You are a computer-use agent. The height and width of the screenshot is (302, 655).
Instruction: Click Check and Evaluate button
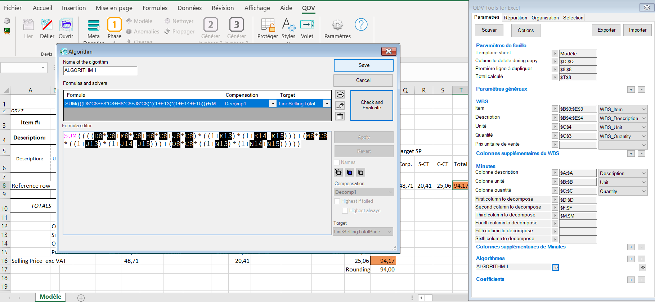click(x=372, y=105)
